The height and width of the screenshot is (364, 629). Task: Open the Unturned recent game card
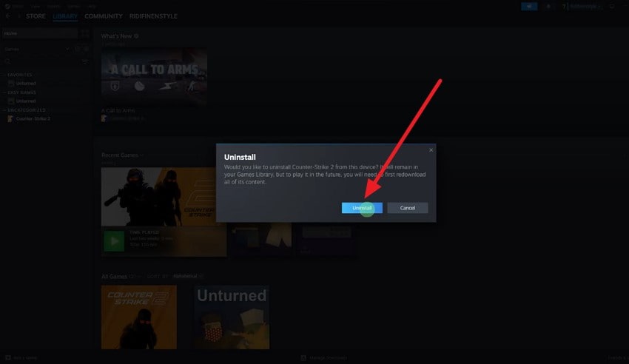(x=261, y=239)
